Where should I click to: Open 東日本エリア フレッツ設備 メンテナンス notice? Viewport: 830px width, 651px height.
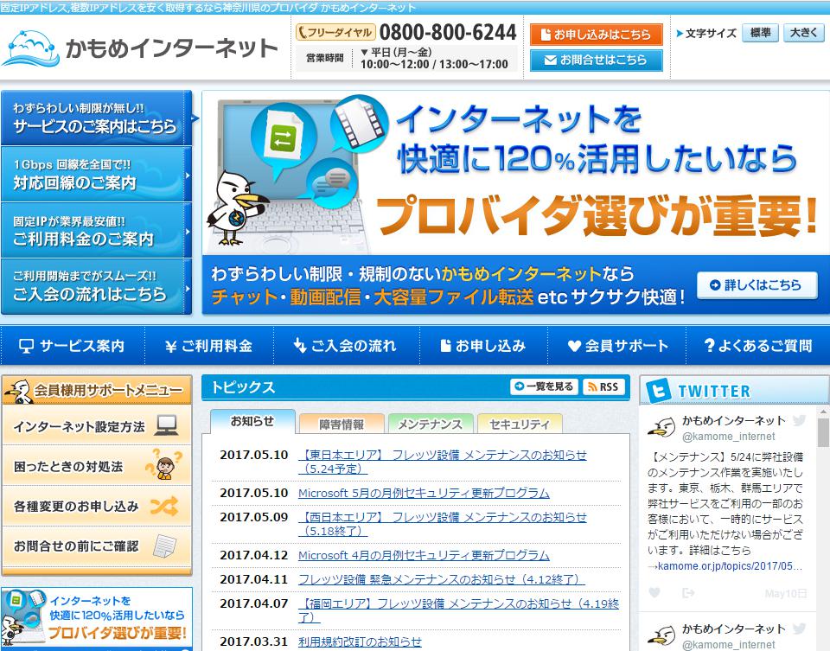tap(443, 462)
